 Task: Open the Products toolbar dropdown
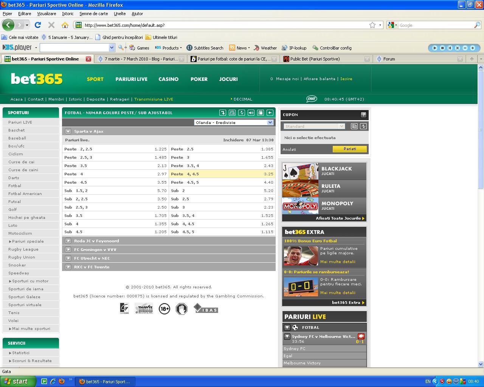[169, 48]
